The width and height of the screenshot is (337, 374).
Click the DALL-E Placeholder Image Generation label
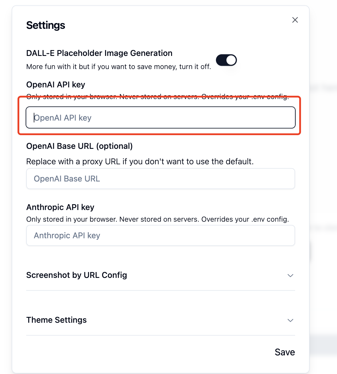[x=99, y=53]
